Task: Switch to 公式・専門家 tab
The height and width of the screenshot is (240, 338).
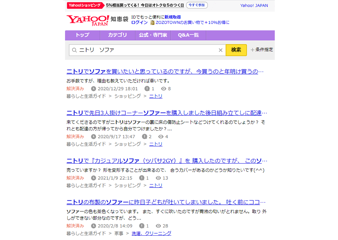Action: 153,35
